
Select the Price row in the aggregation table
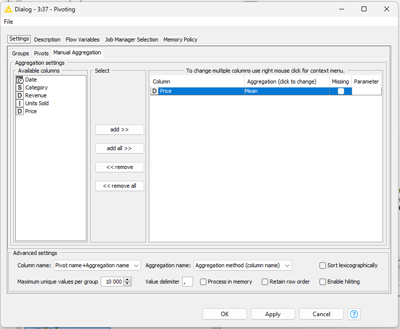266,91
